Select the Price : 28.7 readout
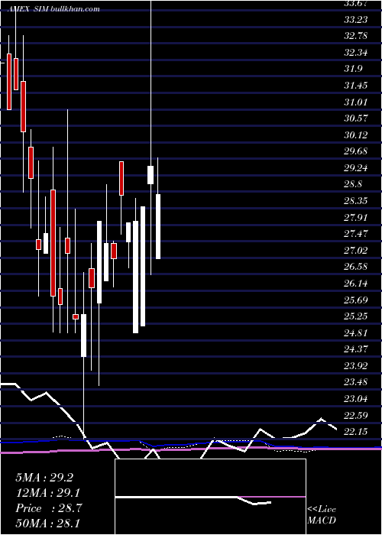Viewport: 382px width, 535px height. coord(48,508)
